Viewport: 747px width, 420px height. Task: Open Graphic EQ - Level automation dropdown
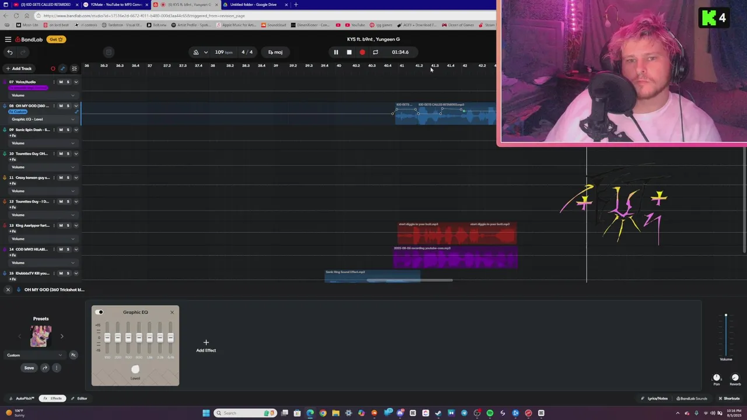coord(43,119)
